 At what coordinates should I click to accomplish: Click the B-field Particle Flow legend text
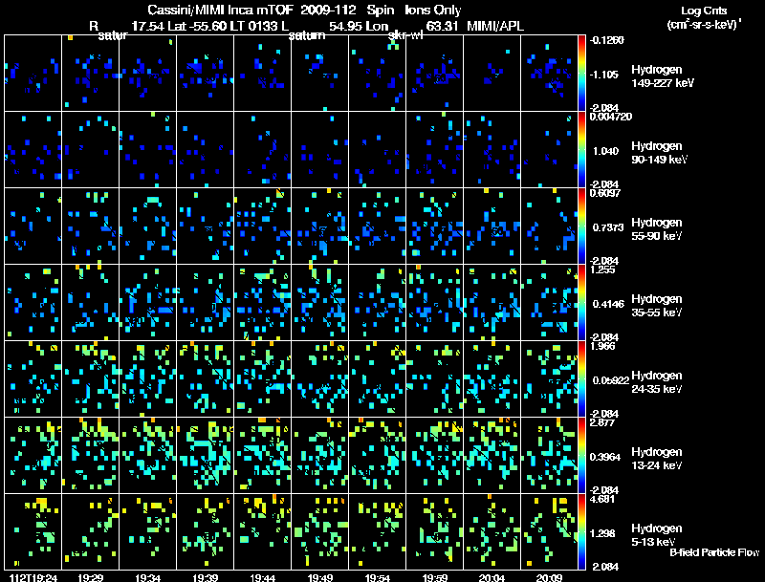point(713,553)
